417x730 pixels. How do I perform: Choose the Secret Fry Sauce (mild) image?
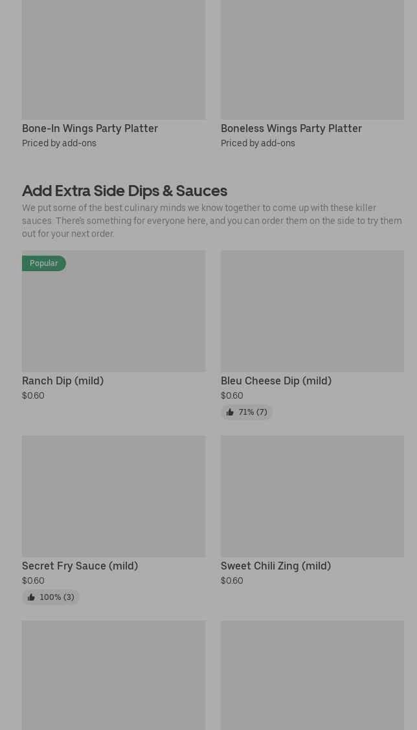coord(113,496)
